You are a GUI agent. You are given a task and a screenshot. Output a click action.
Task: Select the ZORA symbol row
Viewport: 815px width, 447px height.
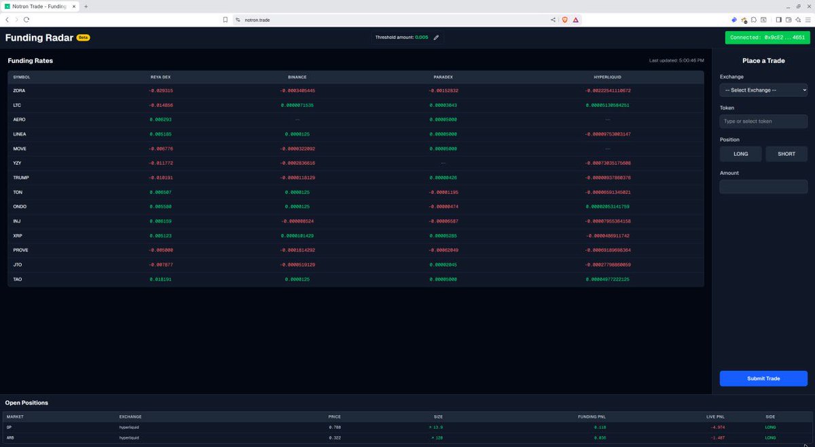356,90
